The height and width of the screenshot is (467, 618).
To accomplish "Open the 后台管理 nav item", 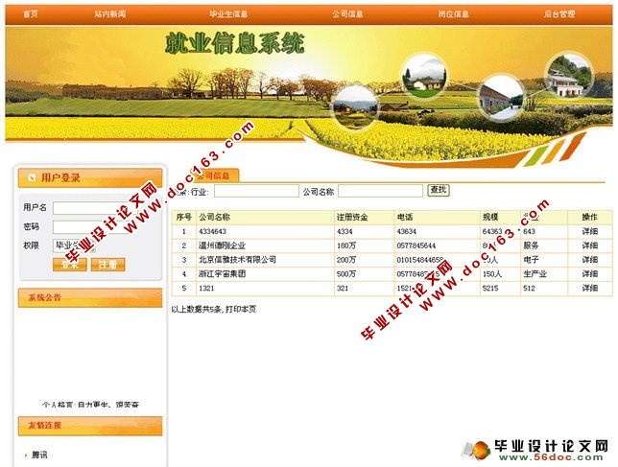I will pos(559,14).
